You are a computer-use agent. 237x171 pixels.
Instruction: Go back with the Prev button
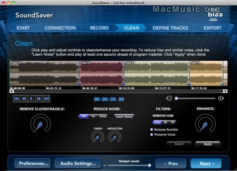(x=171, y=163)
